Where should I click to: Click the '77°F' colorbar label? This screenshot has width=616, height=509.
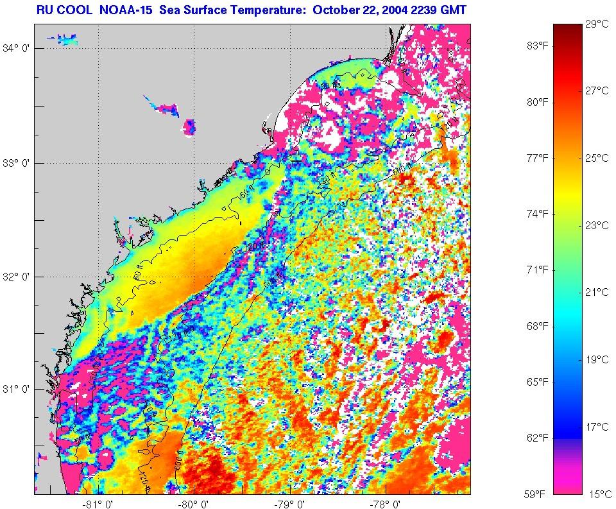(x=538, y=158)
